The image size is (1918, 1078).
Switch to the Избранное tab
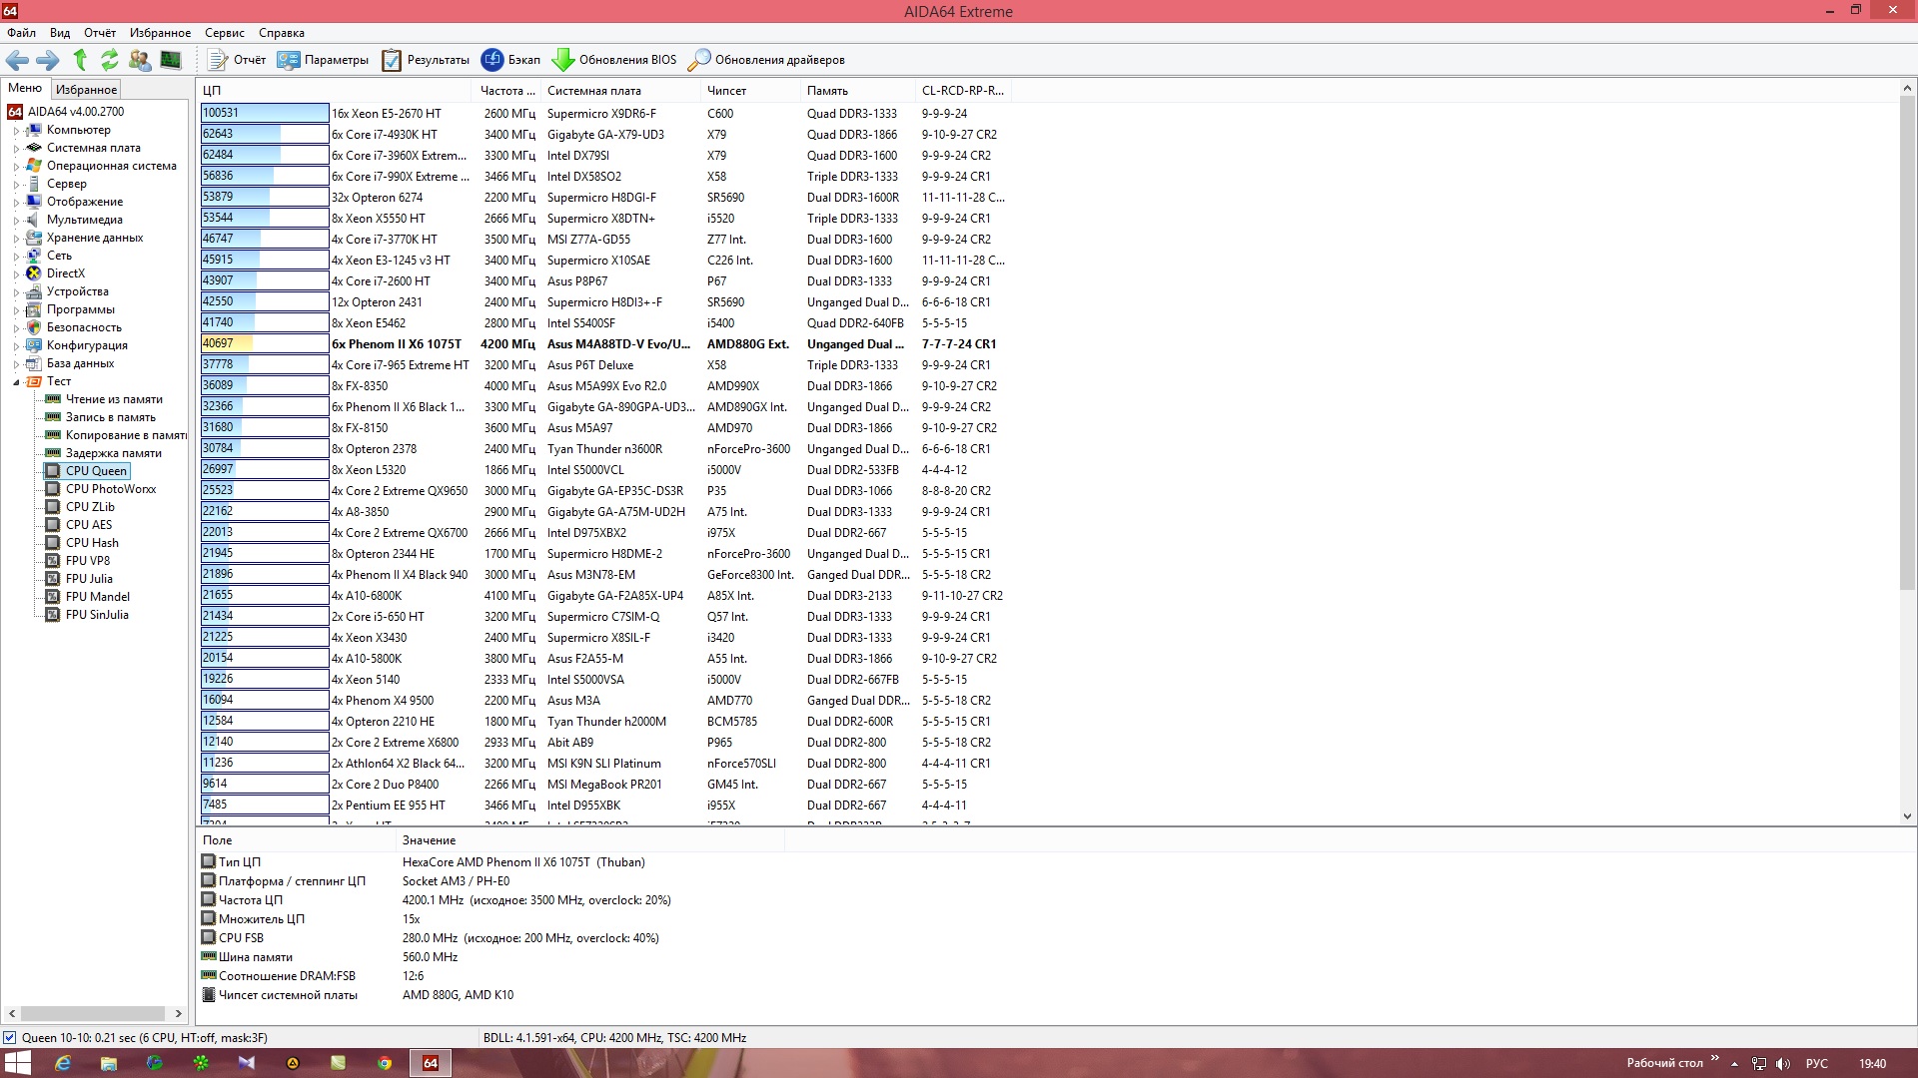tap(87, 90)
